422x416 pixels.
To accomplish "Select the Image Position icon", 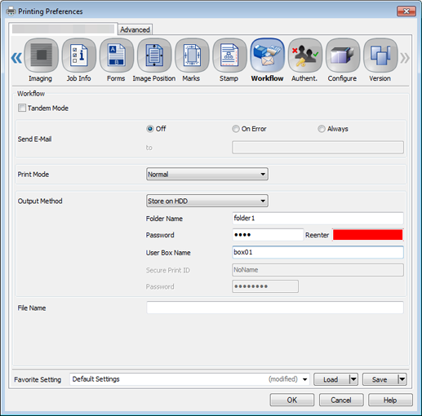I will tap(154, 55).
